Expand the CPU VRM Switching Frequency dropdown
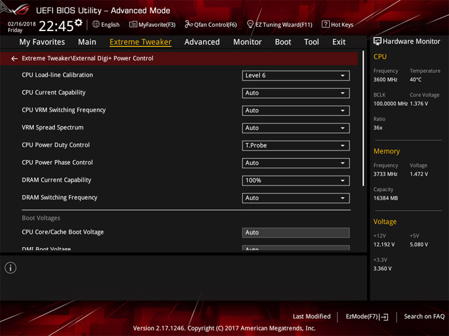 tap(296, 111)
